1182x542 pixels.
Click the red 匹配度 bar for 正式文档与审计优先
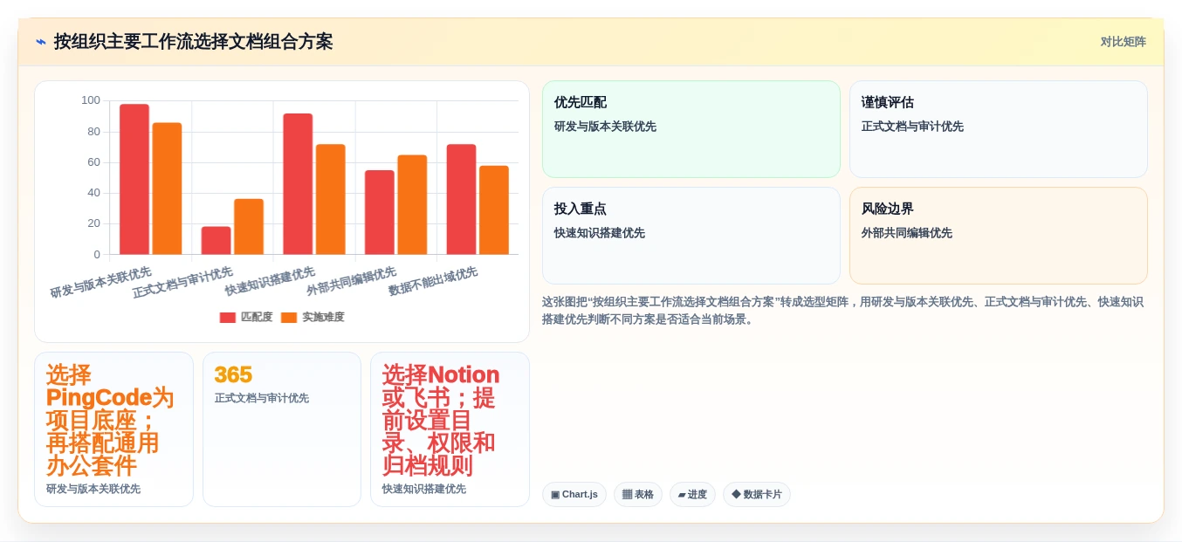point(216,241)
